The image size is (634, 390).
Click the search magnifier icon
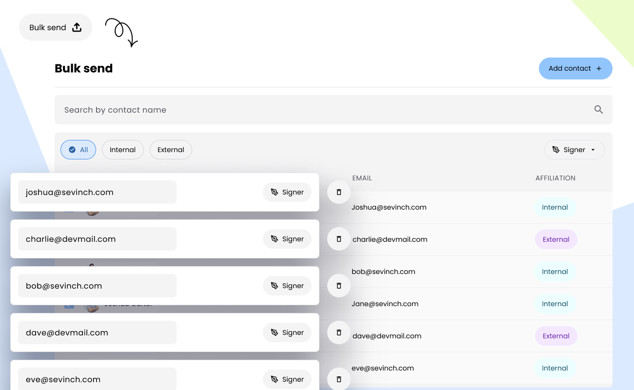[x=598, y=110]
